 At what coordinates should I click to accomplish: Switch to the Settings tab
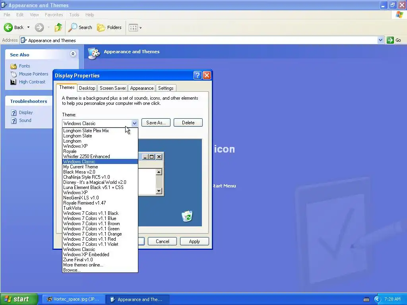[166, 88]
